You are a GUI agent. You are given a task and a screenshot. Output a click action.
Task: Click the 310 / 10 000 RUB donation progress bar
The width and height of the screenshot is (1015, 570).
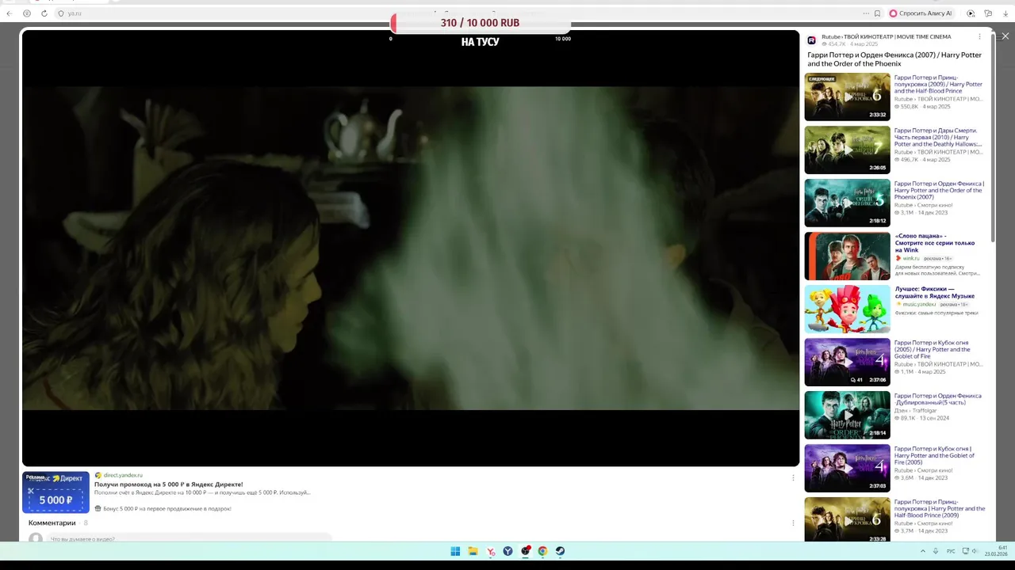pyautogui.click(x=481, y=23)
